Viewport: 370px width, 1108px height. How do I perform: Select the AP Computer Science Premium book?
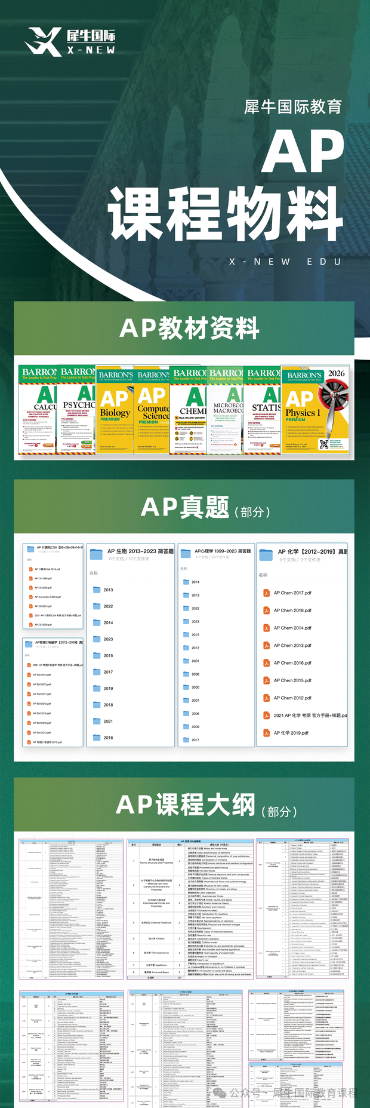click(x=152, y=410)
